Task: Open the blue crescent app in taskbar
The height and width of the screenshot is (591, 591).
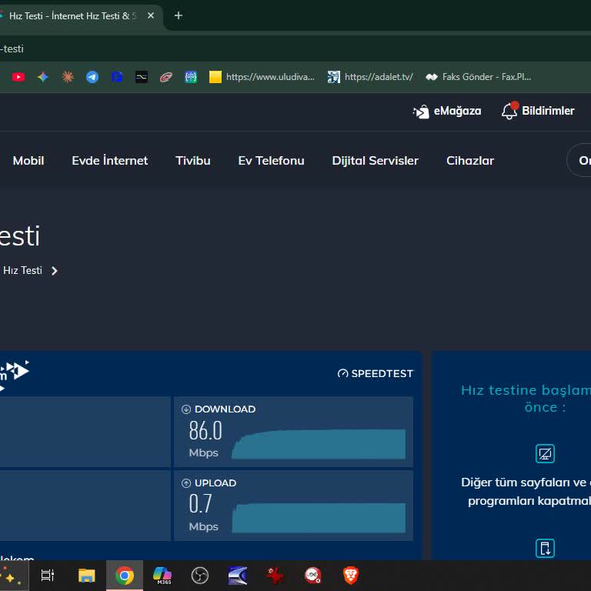Action: tap(238, 576)
